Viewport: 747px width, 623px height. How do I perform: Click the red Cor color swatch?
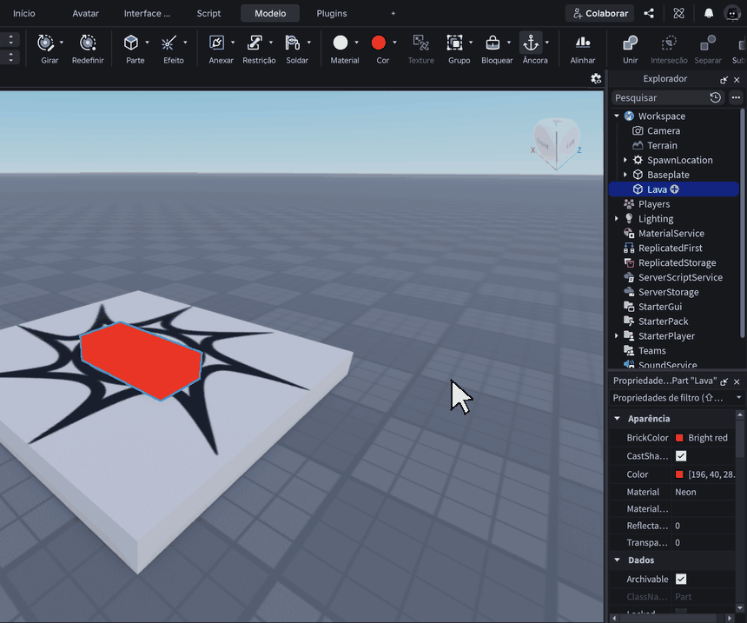(x=378, y=43)
